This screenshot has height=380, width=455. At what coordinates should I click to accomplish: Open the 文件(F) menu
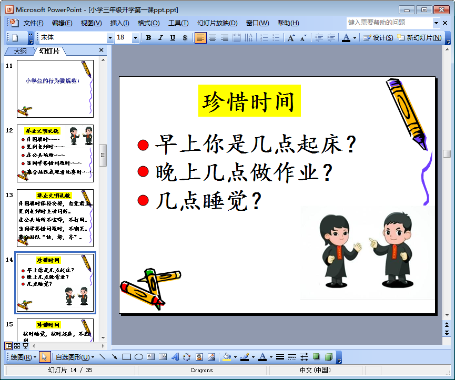33,23
